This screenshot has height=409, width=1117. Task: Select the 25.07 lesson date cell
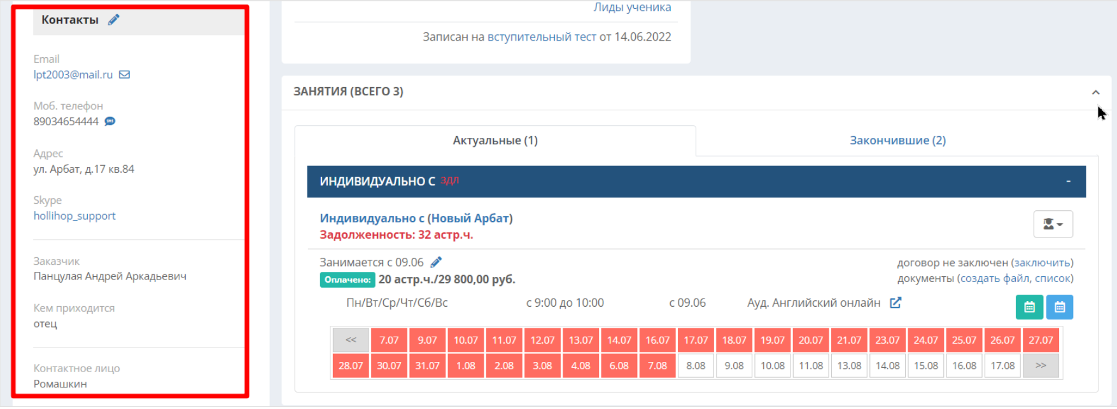point(964,340)
